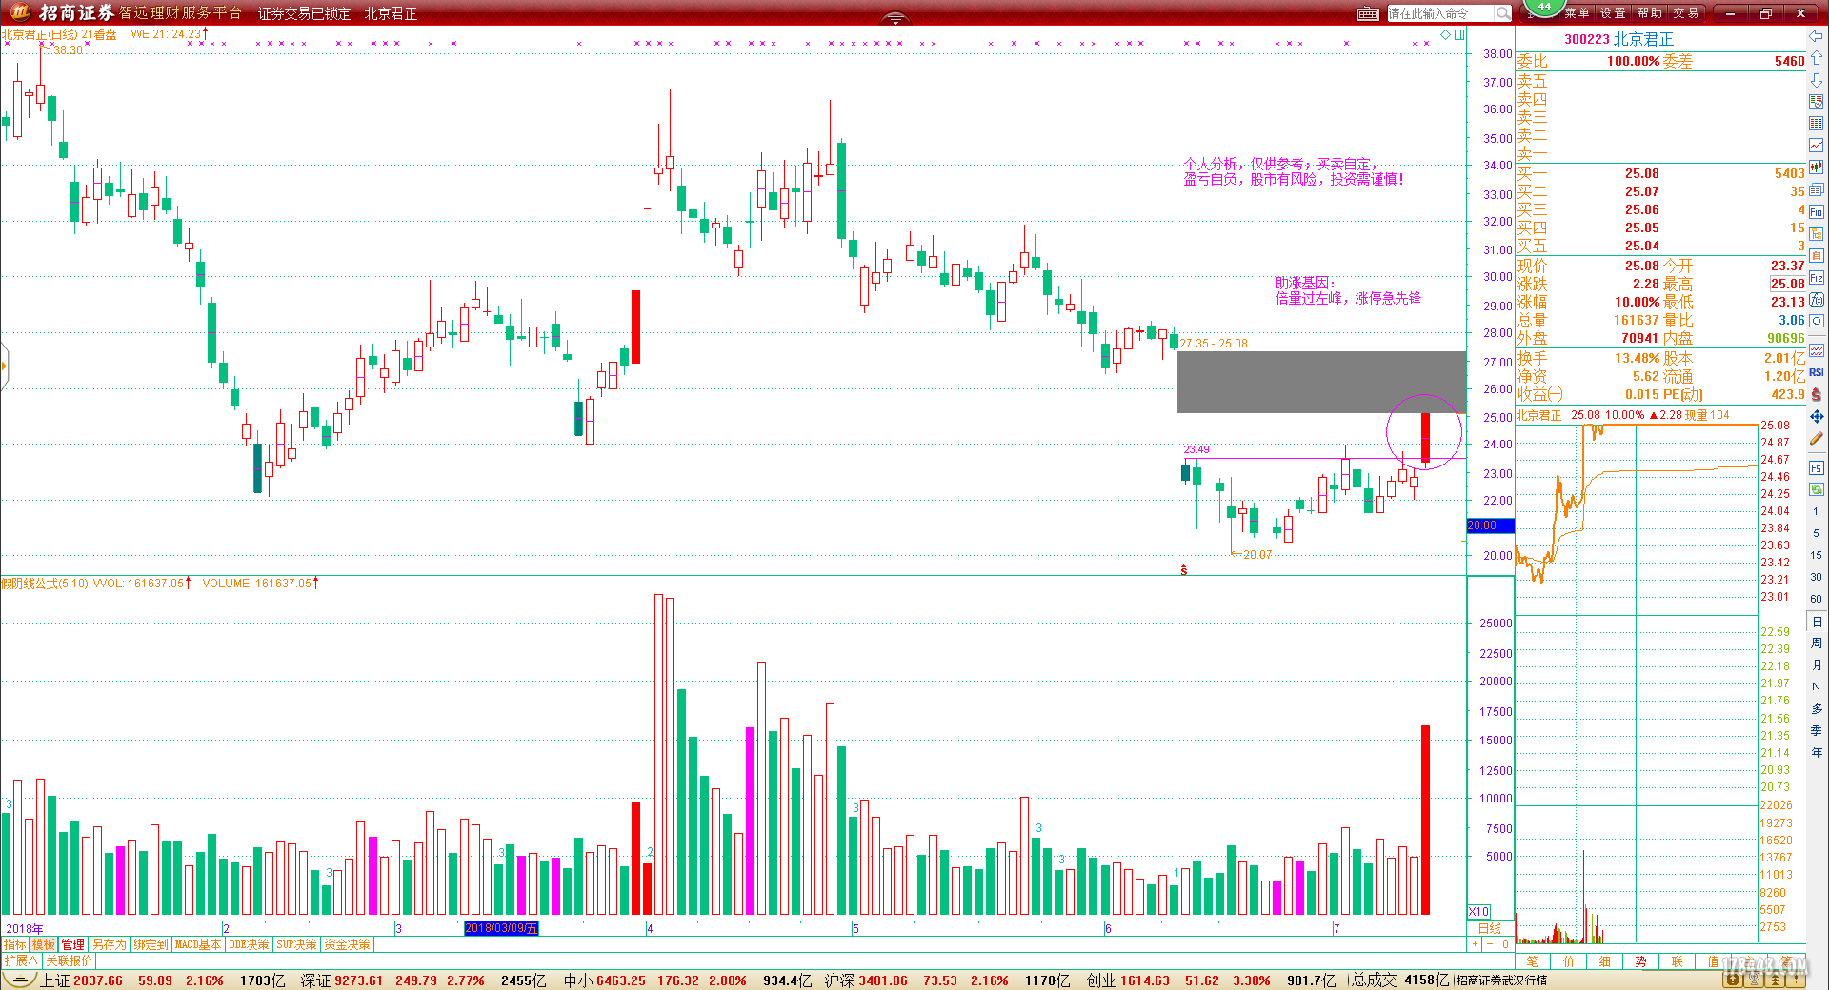Go to previous stock with up arrow

pyautogui.click(x=1817, y=57)
